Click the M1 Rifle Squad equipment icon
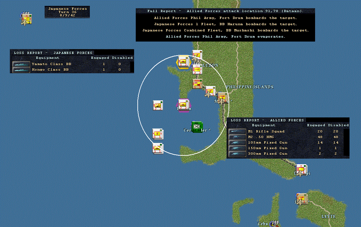361x227 pixels. coord(237,131)
